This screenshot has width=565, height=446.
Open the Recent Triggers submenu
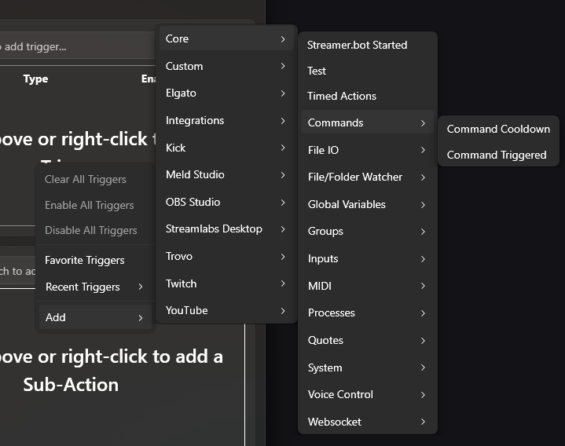(94, 287)
